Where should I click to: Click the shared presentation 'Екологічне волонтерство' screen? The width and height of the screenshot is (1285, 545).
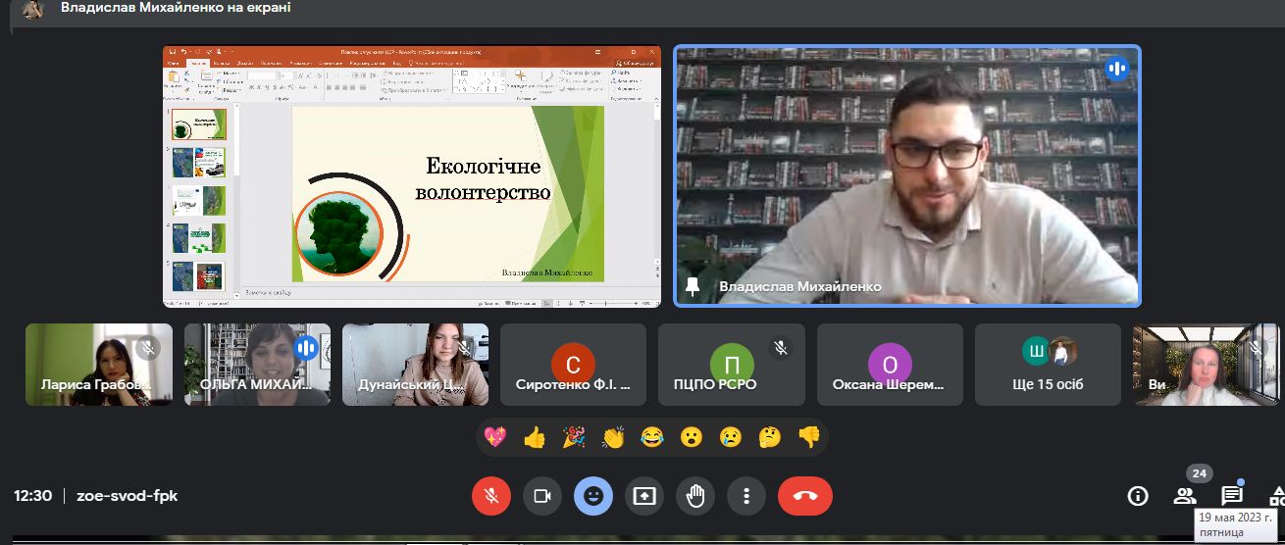(x=412, y=176)
